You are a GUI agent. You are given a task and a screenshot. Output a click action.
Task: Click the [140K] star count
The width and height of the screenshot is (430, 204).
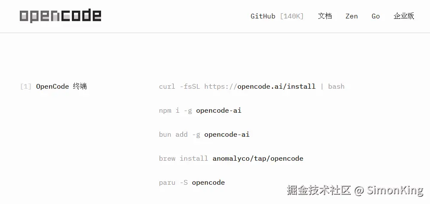coord(292,16)
